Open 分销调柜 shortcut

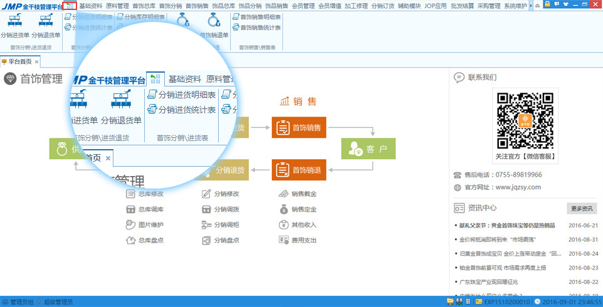point(221,225)
